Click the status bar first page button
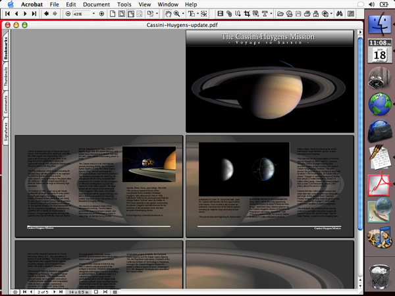 [24, 291]
